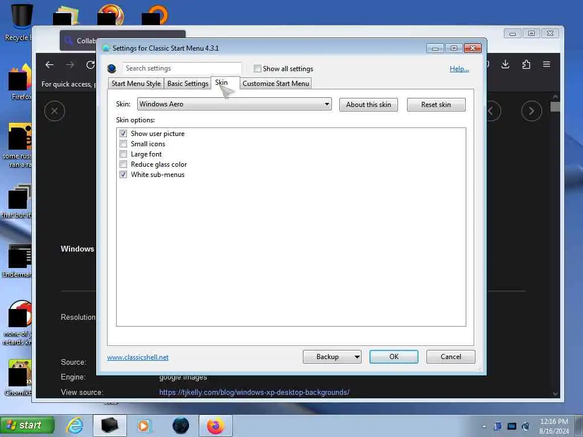
Task: Open the ChomikBox desktop icon
Action: click(x=19, y=377)
